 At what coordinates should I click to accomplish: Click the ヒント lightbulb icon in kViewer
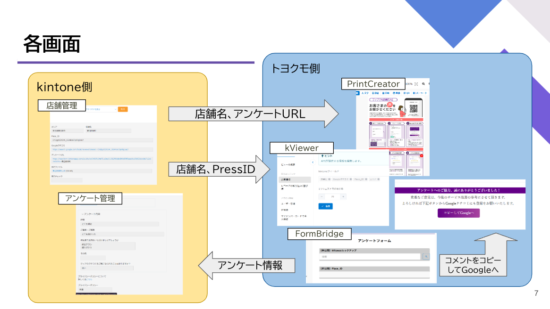[322, 156]
